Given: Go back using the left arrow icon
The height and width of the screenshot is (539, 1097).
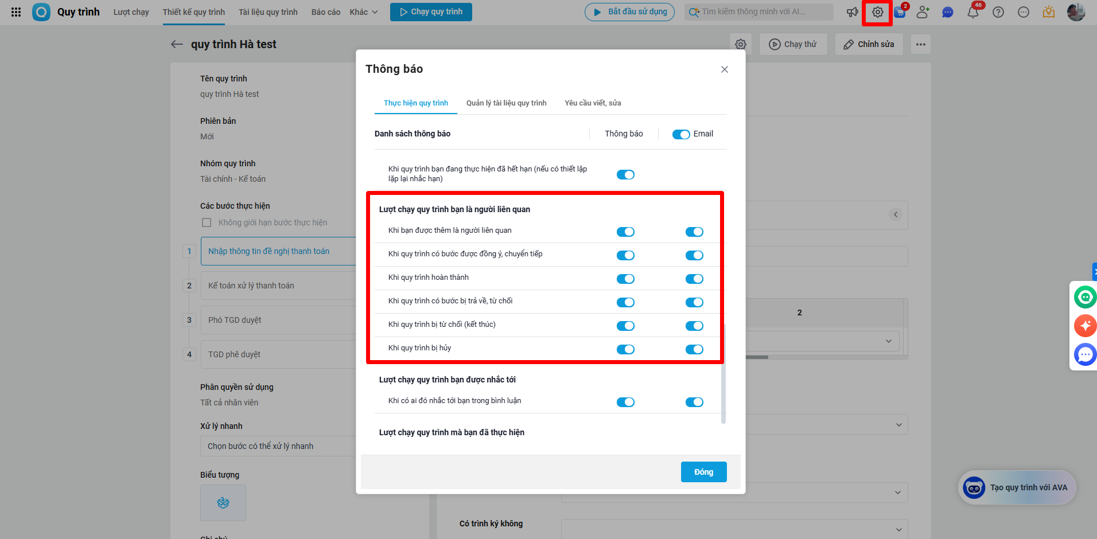Looking at the screenshot, I should point(177,44).
